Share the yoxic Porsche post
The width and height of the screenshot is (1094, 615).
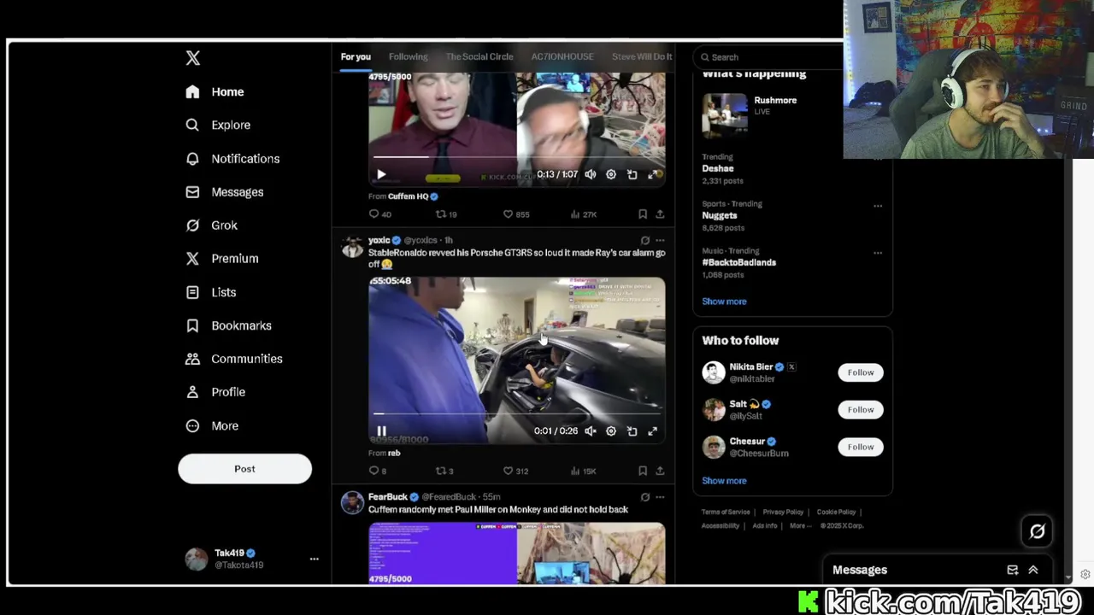click(x=660, y=471)
